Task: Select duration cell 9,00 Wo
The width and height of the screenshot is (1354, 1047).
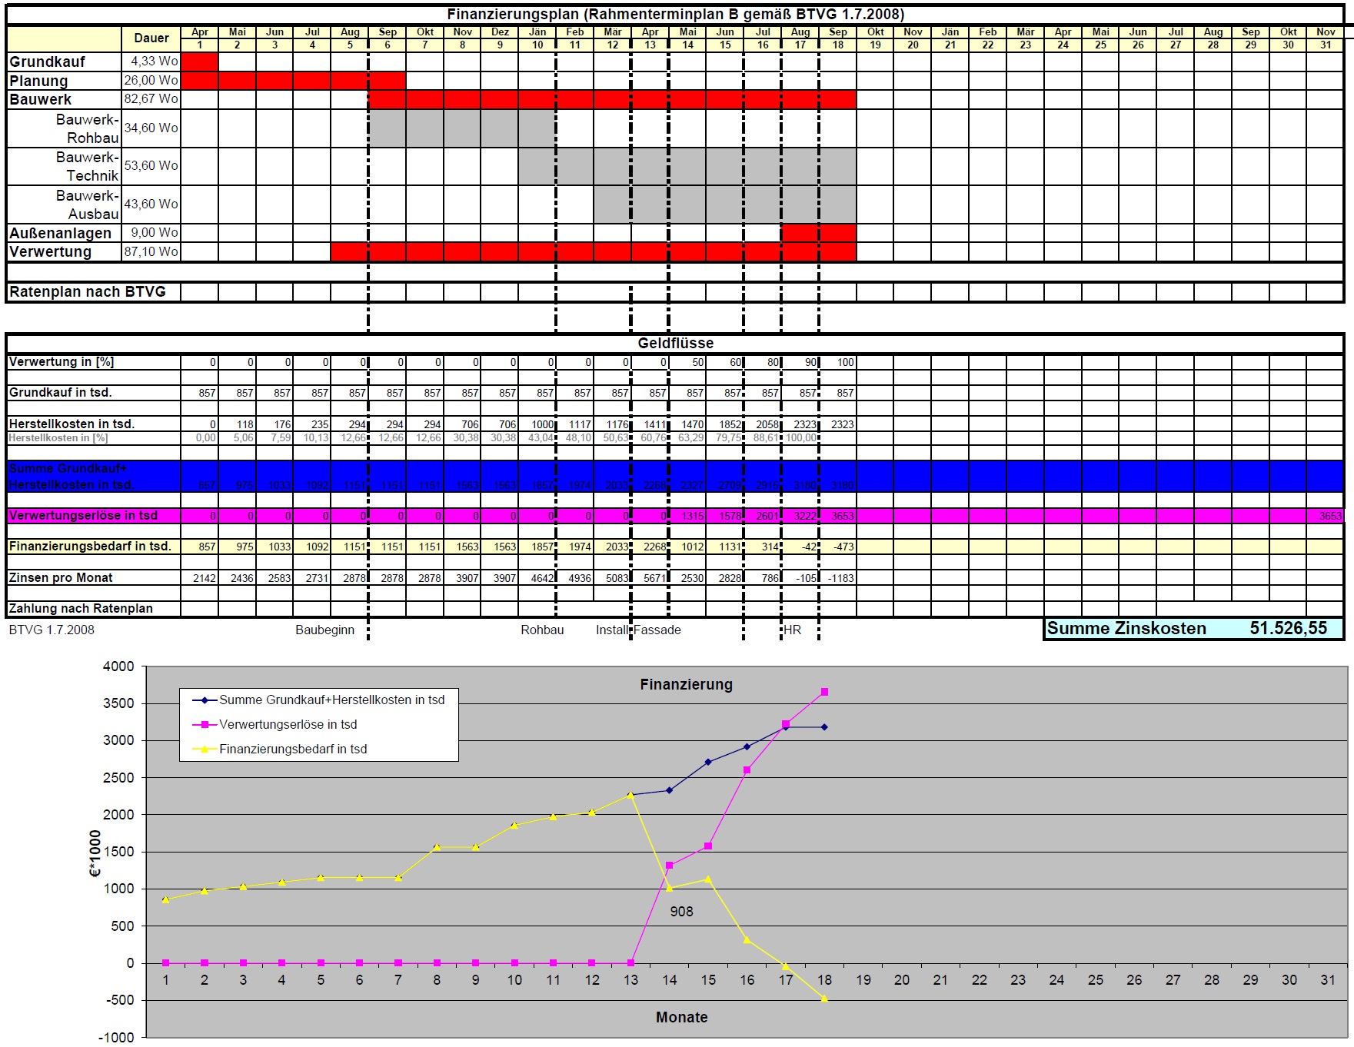Action: click(151, 233)
